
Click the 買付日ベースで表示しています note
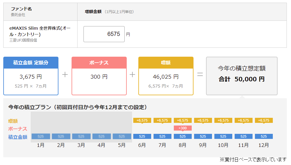click(x=253, y=159)
